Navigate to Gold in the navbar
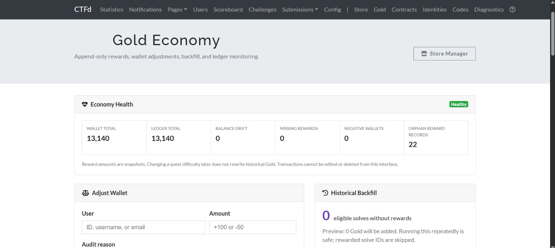The image size is (555, 248). coord(379,9)
